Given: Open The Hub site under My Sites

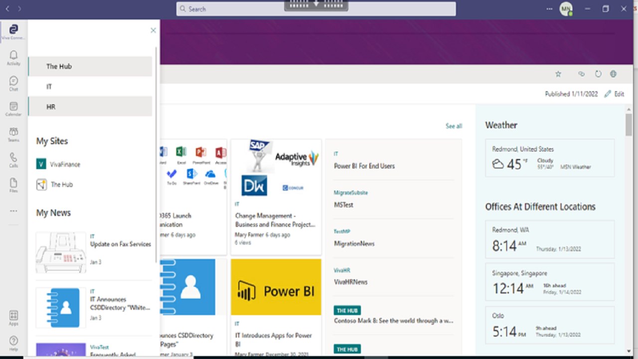Looking at the screenshot, I should (x=62, y=184).
